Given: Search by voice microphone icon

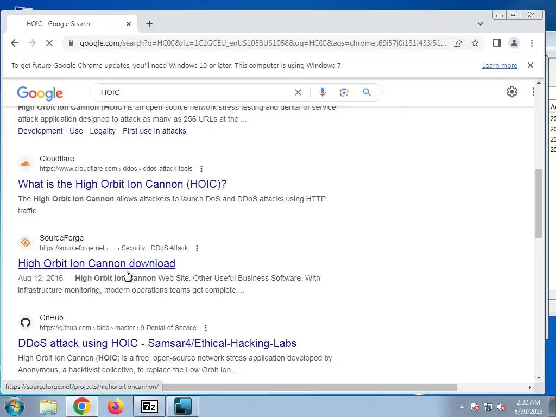Looking at the screenshot, I should tap(323, 92).
